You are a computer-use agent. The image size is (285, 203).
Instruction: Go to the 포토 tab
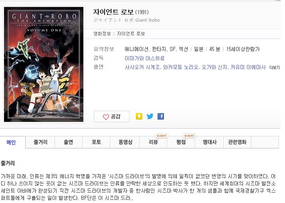point(96,142)
